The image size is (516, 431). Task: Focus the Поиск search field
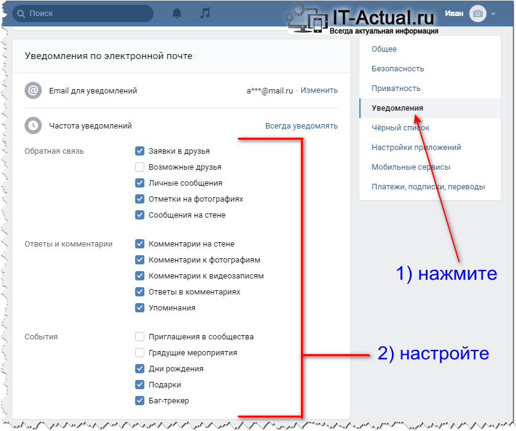(x=83, y=14)
